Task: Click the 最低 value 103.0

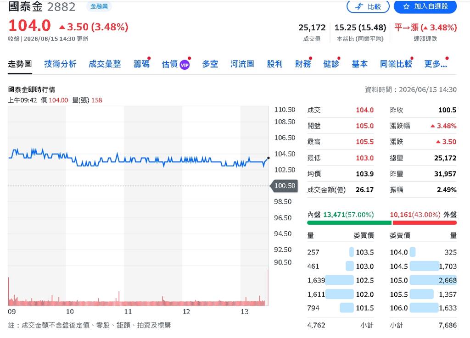Action: click(364, 158)
